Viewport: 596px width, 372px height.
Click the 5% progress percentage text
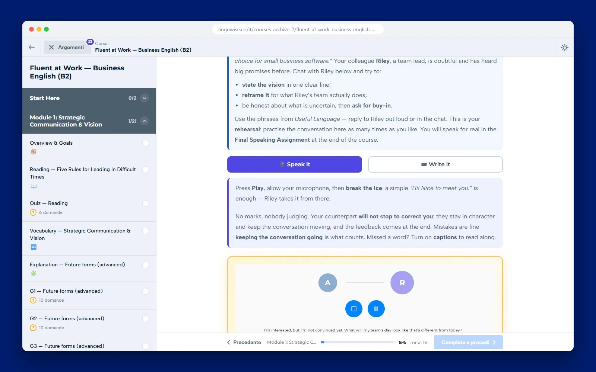tap(402, 343)
